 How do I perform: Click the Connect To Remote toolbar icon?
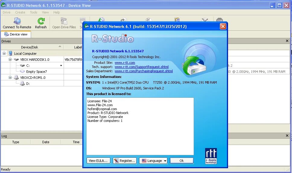tap(17, 21)
